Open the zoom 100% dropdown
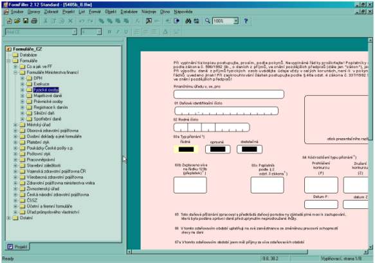 click(236, 21)
